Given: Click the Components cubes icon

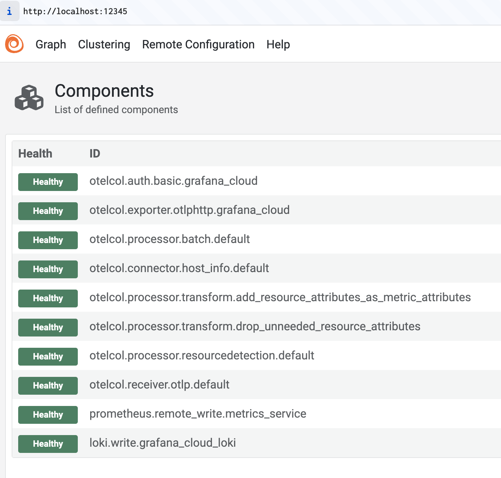Looking at the screenshot, I should [29, 98].
